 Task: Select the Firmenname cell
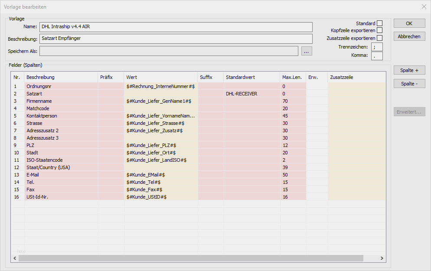coord(61,101)
